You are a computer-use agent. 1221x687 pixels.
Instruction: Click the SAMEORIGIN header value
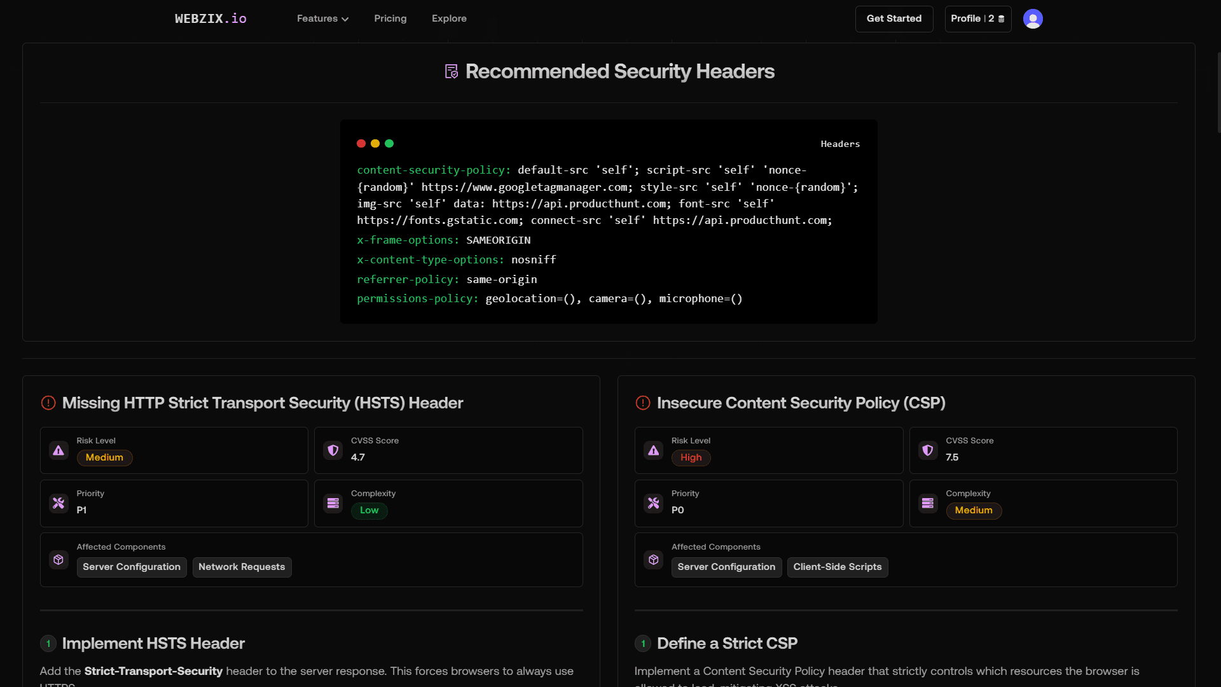tap(499, 240)
